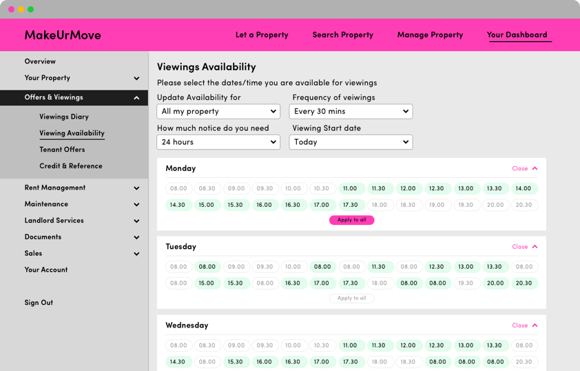Open Viewings Diary in sidebar

pyautogui.click(x=64, y=117)
